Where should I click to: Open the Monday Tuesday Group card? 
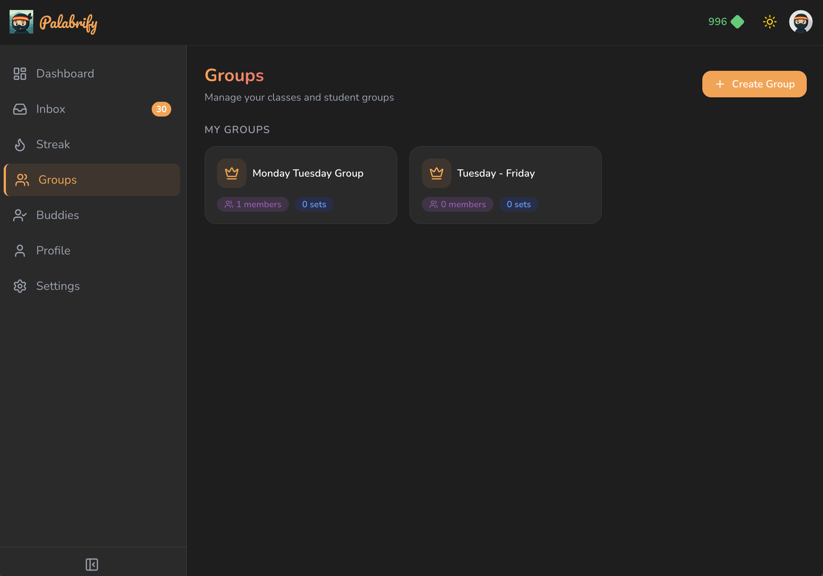click(301, 185)
